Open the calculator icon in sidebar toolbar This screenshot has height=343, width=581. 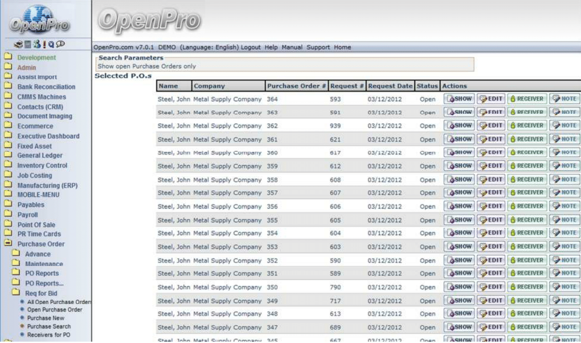click(x=28, y=44)
